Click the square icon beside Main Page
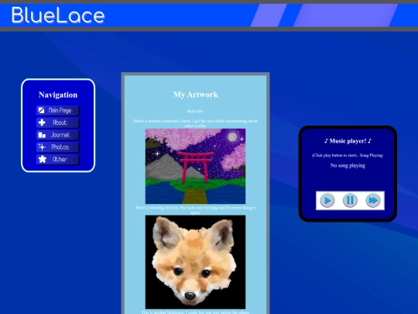This screenshot has width=418, height=314. [42, 110]
